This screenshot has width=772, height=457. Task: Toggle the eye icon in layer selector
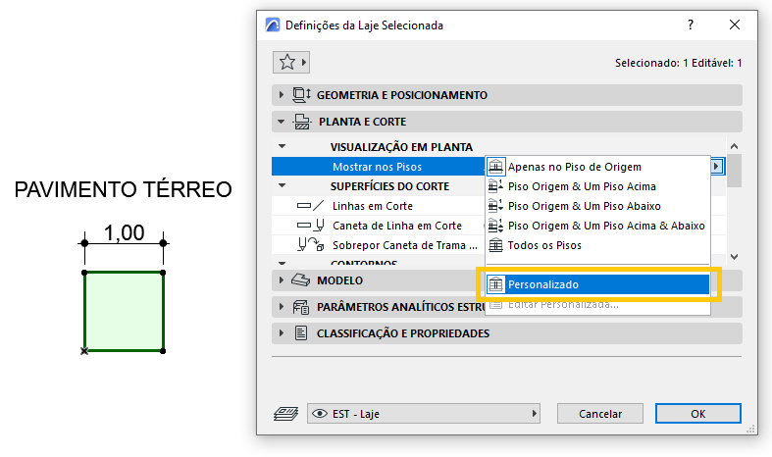(x=319, y=414)
